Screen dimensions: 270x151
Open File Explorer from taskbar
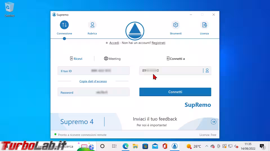coord(135,146)
